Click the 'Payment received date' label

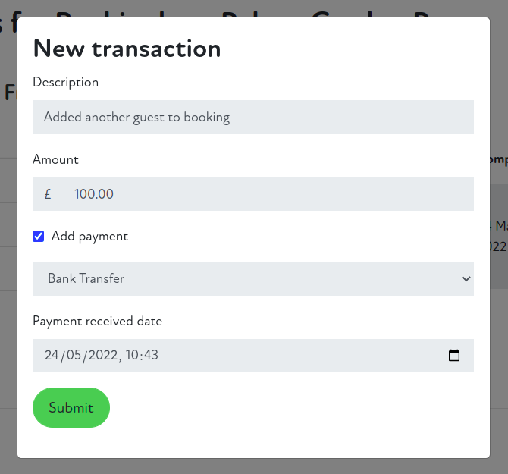click(x=97, y=321)
